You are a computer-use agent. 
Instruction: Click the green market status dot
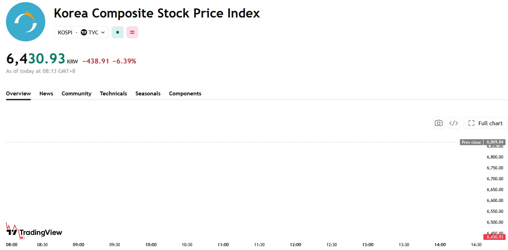pos(118,32)
